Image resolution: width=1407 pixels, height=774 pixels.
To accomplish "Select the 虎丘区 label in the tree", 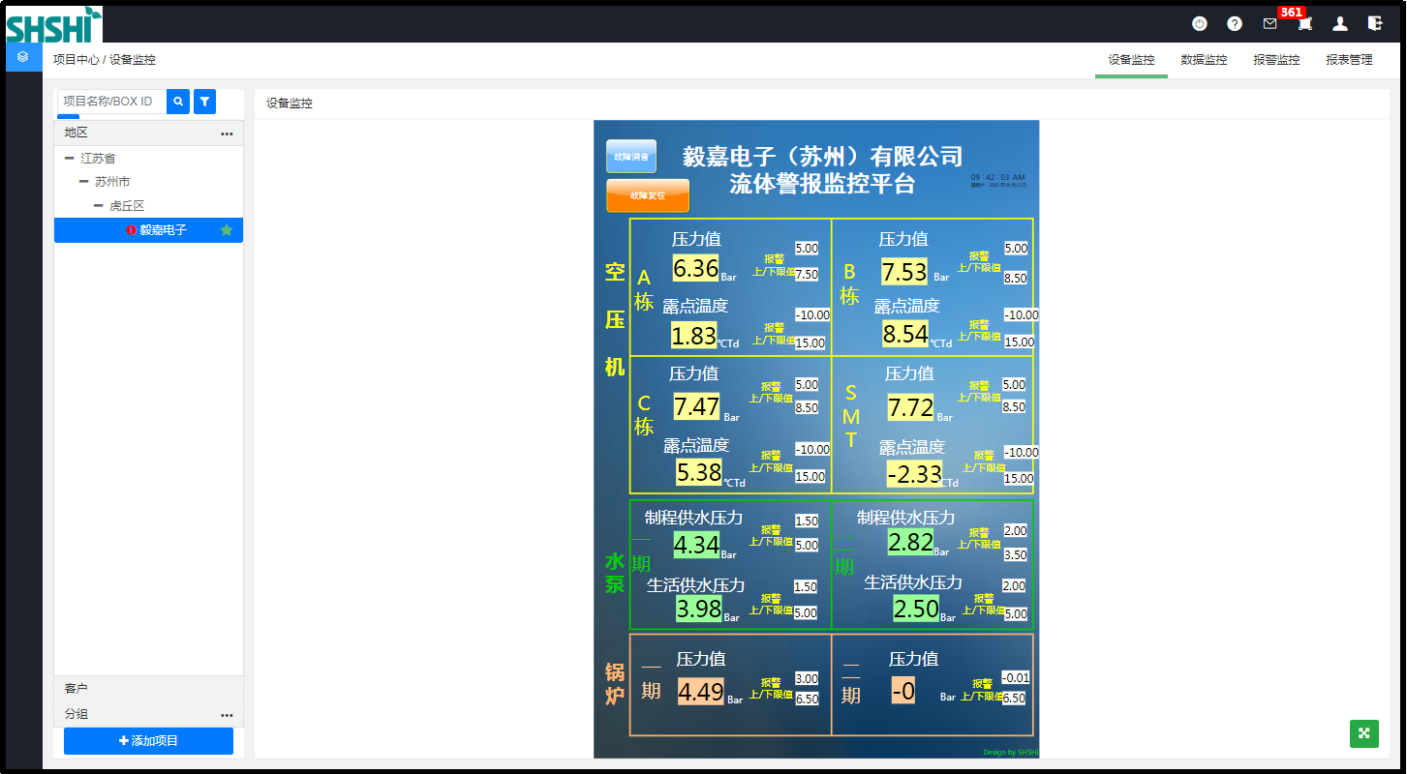I will pyautogui.click(x=127, y=206).
